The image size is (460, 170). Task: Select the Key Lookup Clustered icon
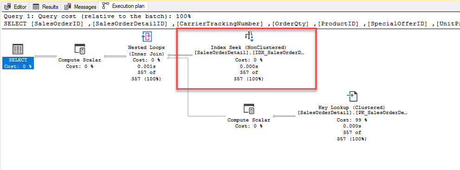(352, 97)
